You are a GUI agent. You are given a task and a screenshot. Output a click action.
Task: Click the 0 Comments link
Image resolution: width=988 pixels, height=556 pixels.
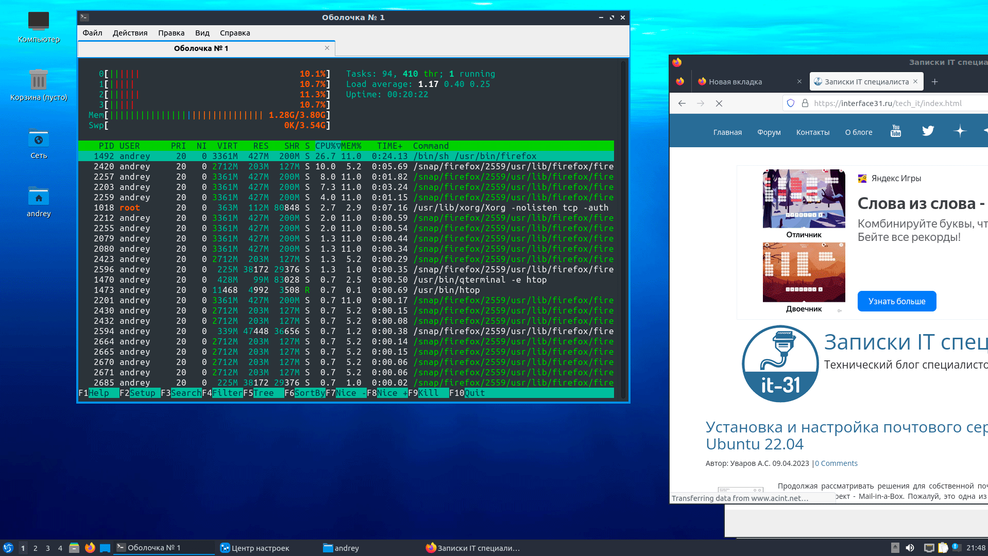(x=836, y=463)
